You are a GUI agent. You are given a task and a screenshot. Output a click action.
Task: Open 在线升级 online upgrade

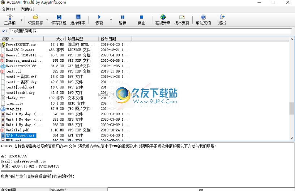(x=163, y=20)
